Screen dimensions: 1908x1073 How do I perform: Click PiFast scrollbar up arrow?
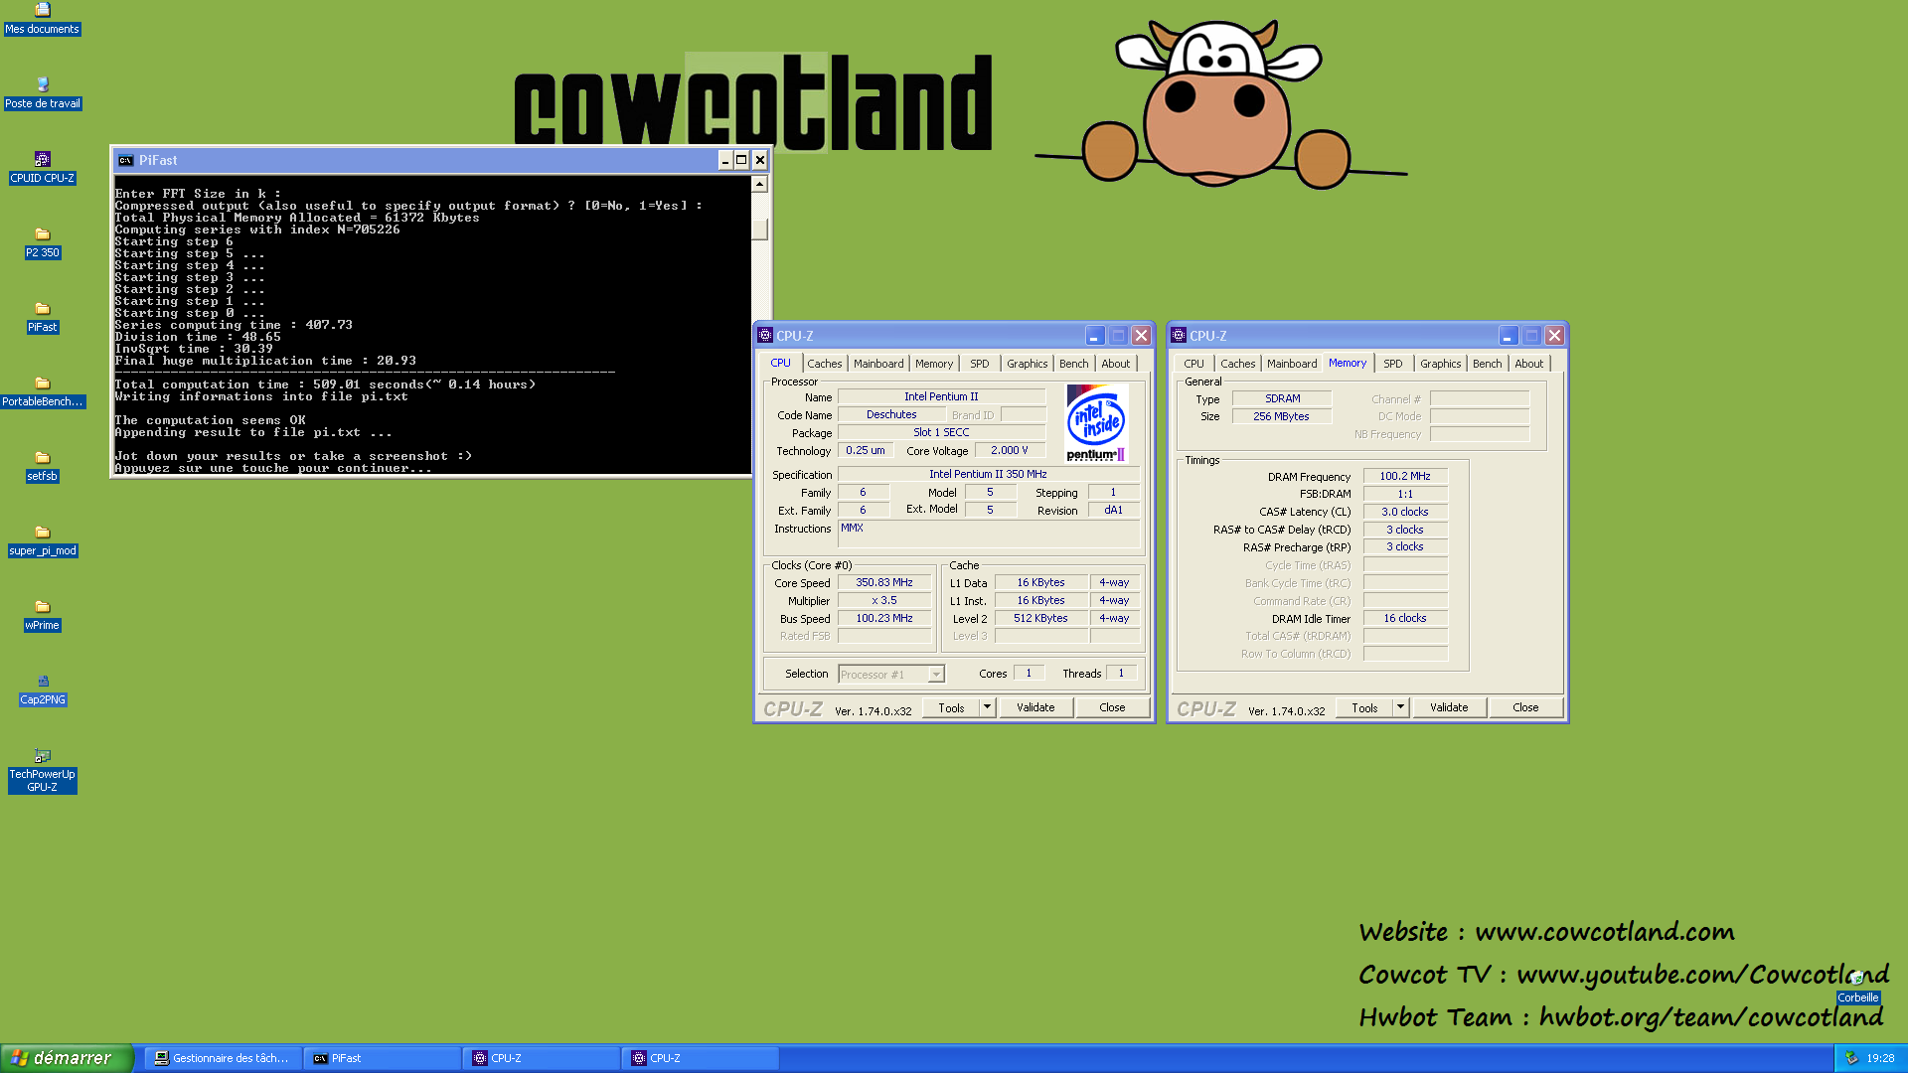pyautogui.click(x=759, y=184)
